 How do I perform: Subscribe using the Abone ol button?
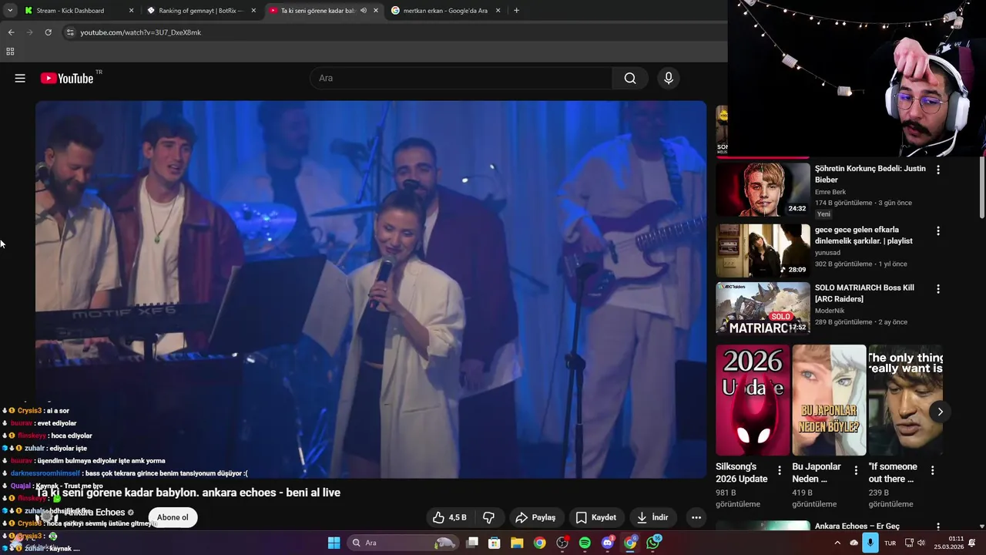(173, 517)
